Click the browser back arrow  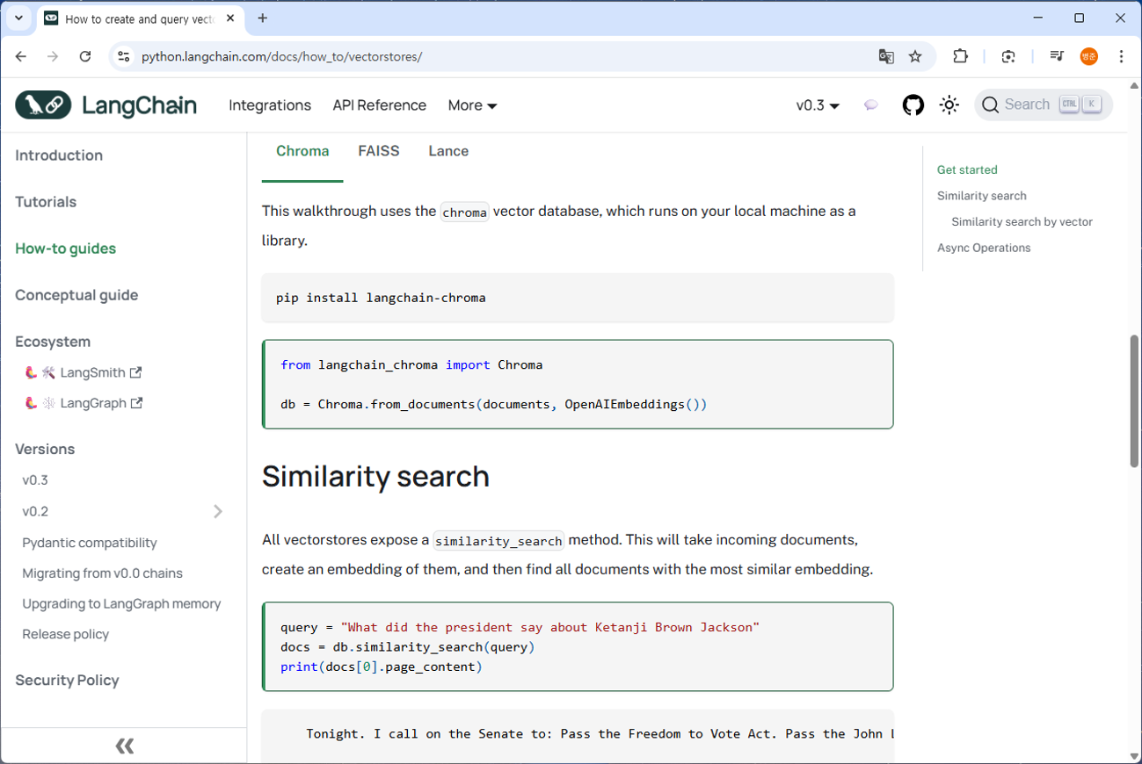[21, 56]
